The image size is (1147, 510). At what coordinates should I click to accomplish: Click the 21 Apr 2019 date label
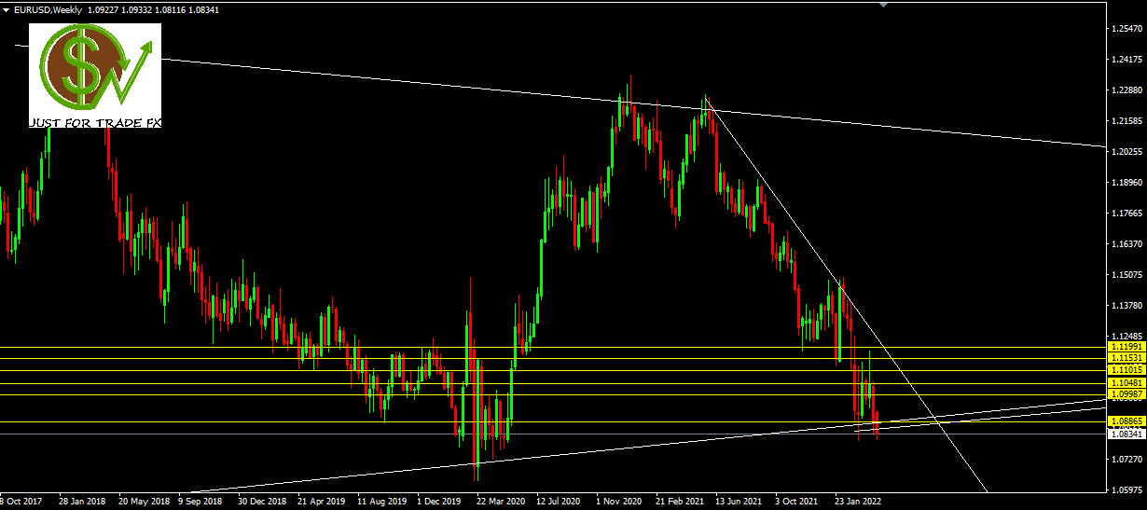[320, 501]
